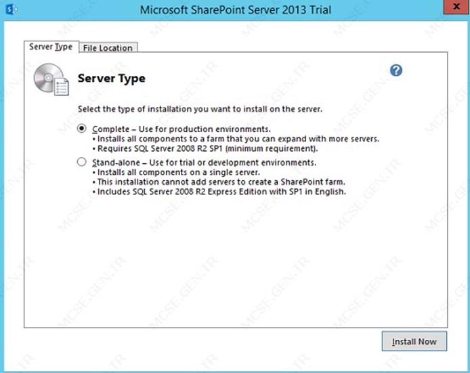Click "Installs all components to a farm" line

click(236, 139)
